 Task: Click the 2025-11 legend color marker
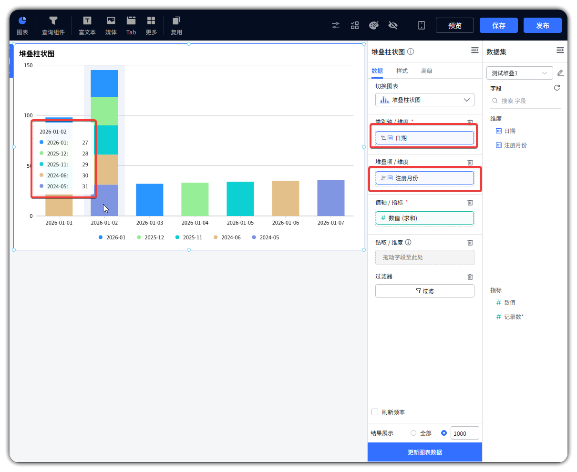pos(177,237)
